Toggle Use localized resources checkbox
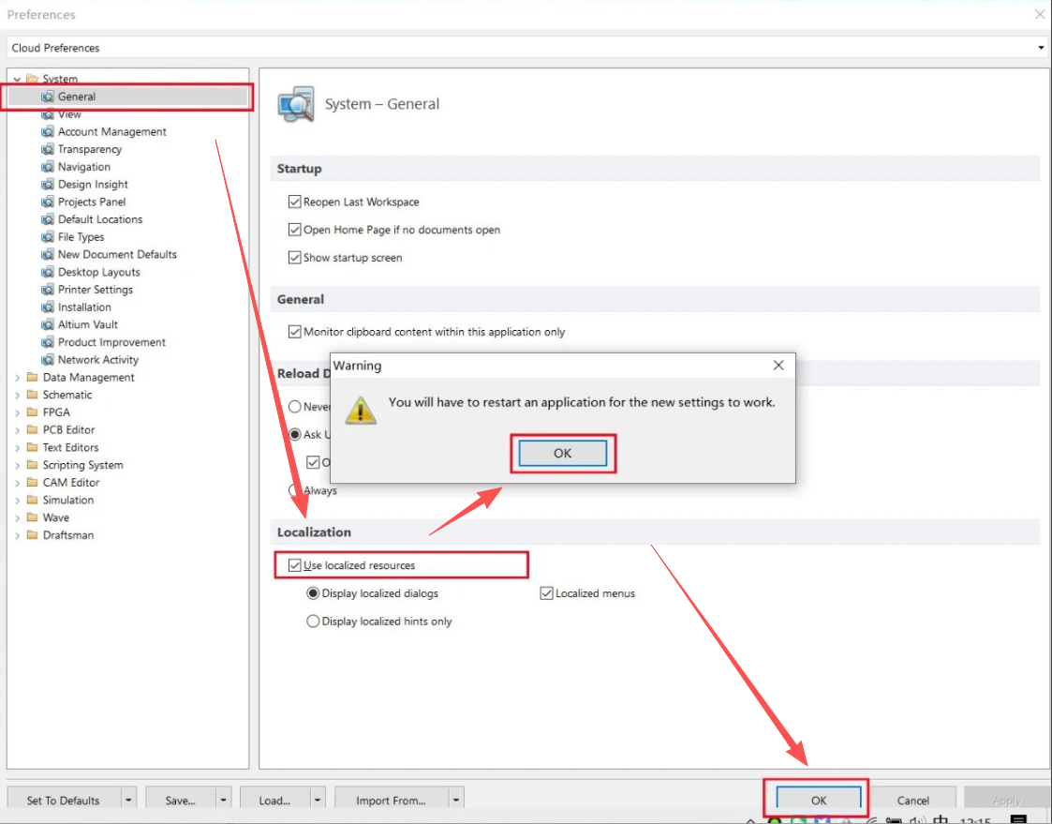 tap(295, 565)
